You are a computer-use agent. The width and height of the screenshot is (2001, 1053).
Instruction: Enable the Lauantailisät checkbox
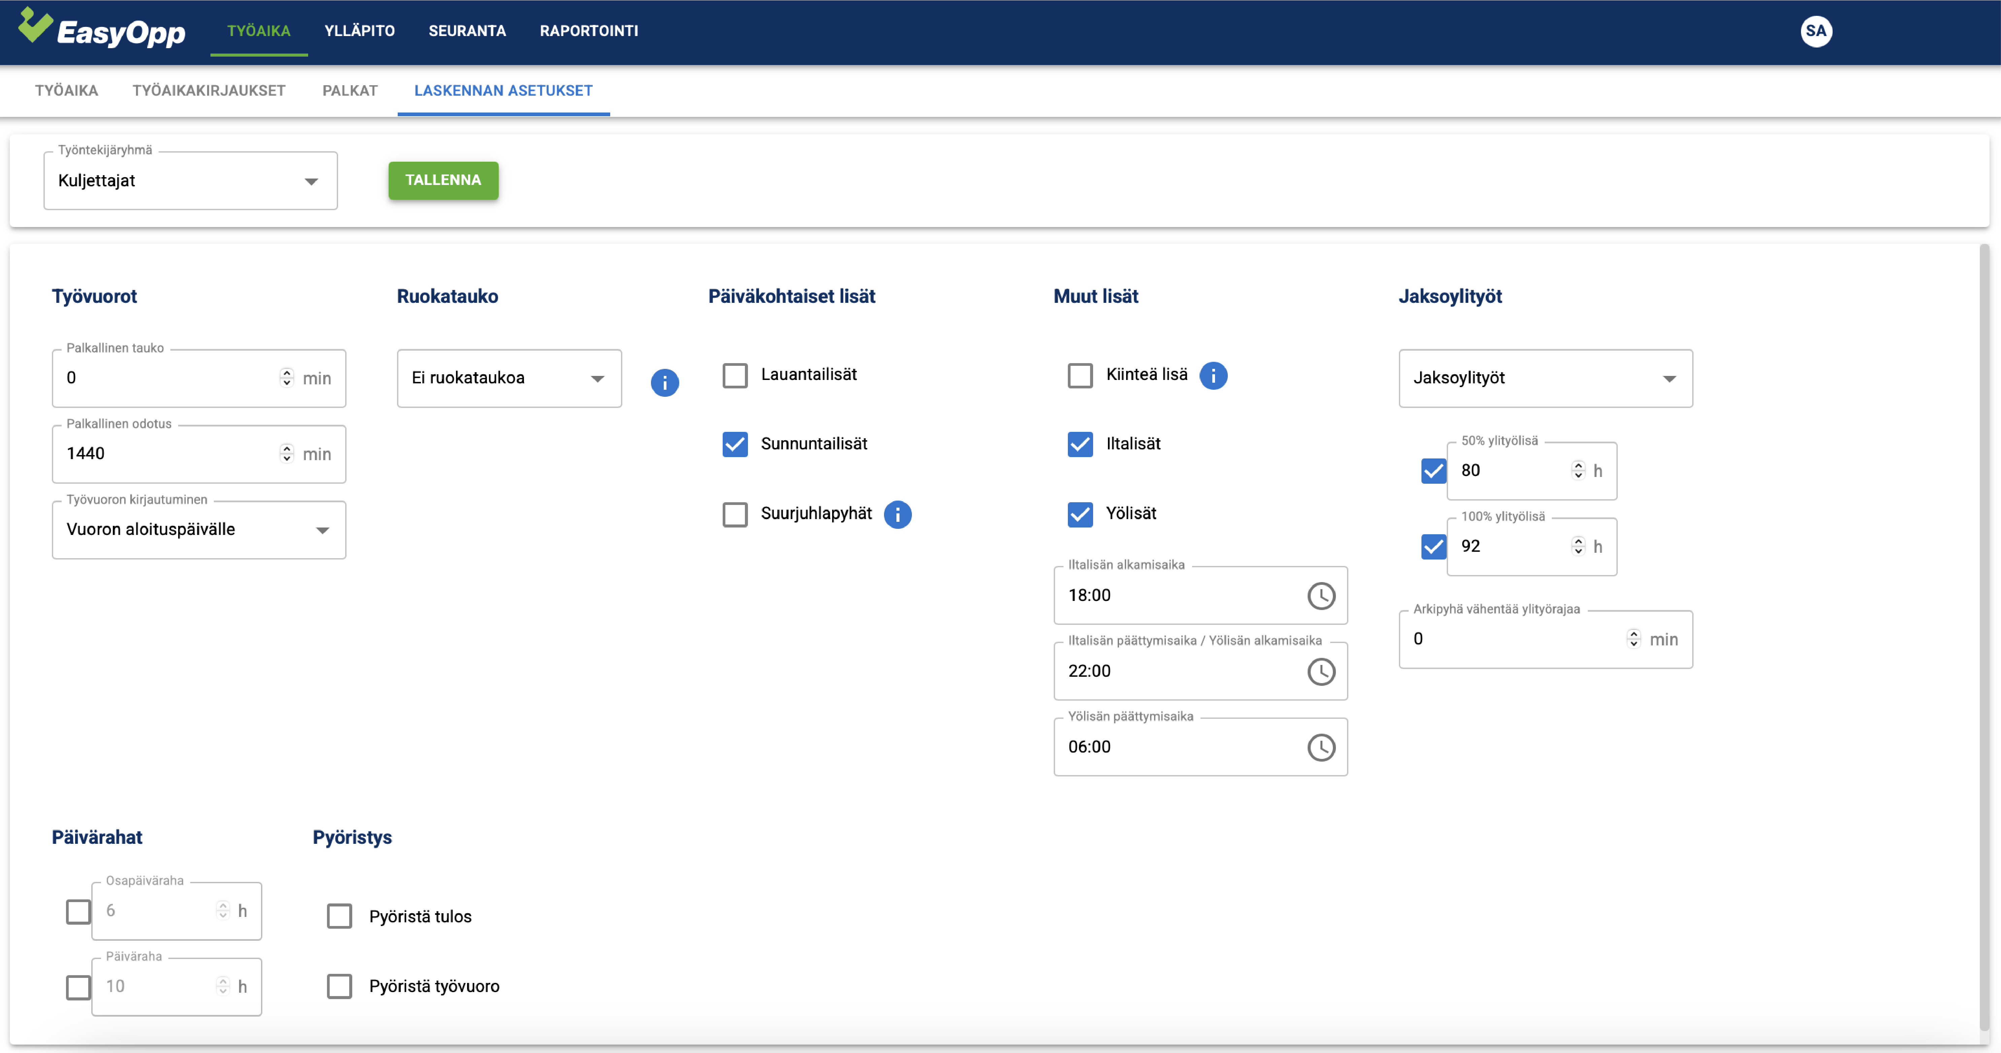pos(735,375)
